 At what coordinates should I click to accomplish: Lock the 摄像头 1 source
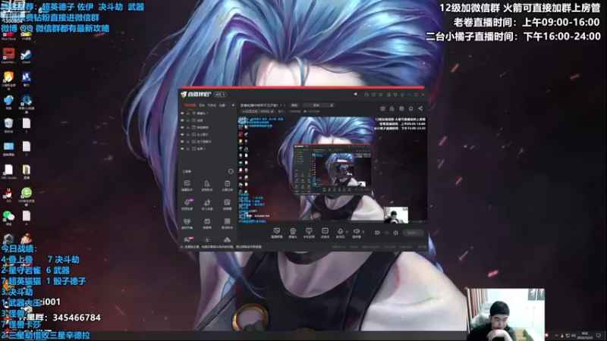click(x=187, y=113)
